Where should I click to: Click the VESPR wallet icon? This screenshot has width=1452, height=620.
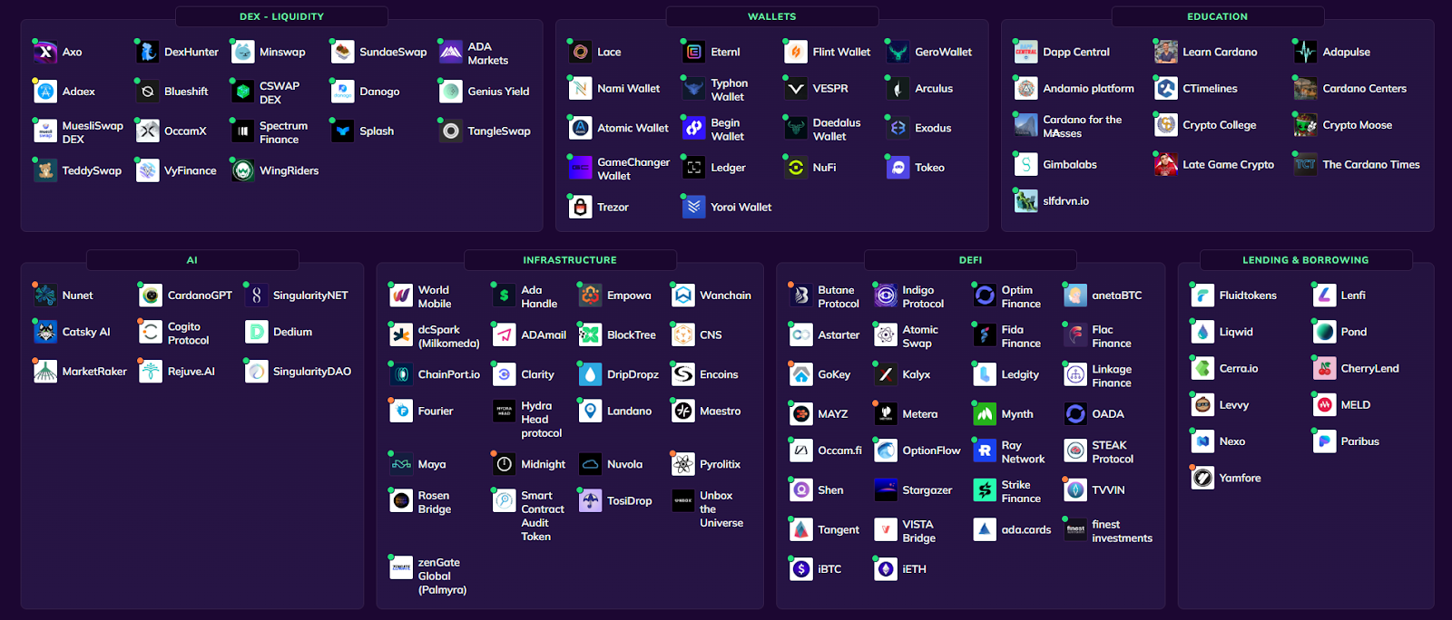click(x=796, y=89)
